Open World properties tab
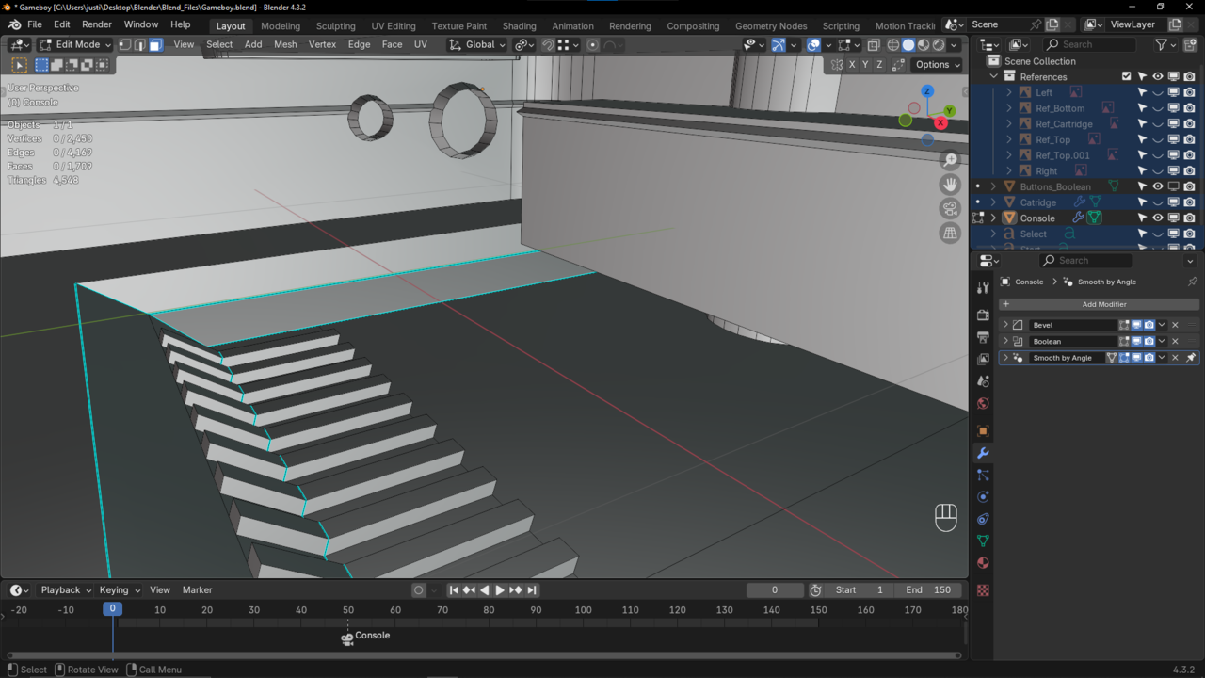The height and width of the screenshot is (678, 1205). pyautogui.click(x=983, y=404)
